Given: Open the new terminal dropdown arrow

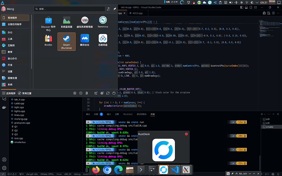Looking at the screenshot, I should tap(265, 114).
